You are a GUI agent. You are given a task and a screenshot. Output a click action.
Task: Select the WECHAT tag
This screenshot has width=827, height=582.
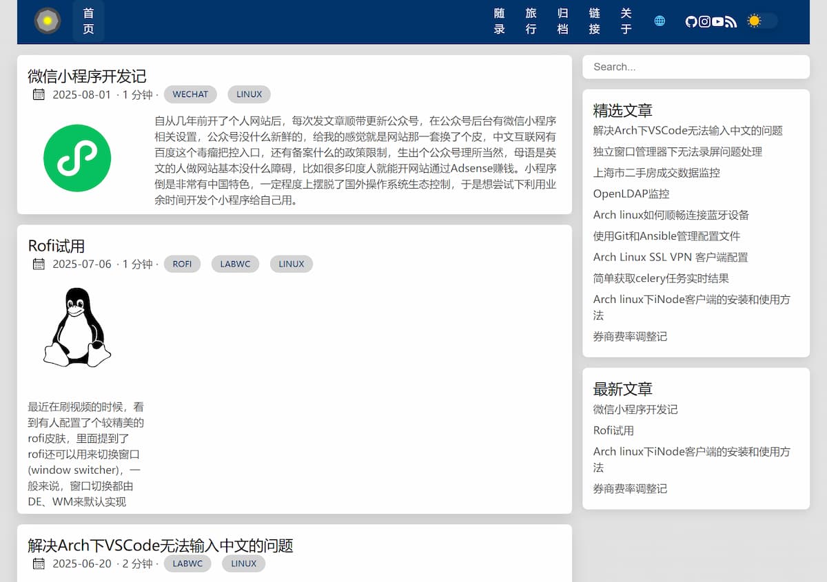pyautogui.click(x=190, y=94)
